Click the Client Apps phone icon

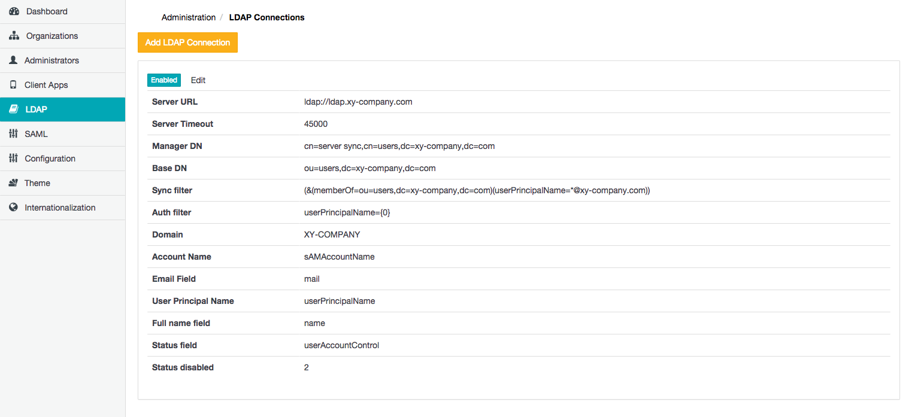click(13, 85)
